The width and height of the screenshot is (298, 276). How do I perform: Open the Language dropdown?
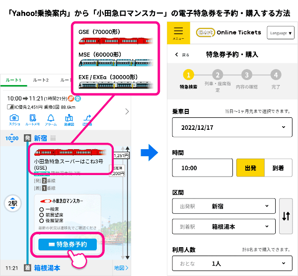pyautogui.click(x=281, y=33)
